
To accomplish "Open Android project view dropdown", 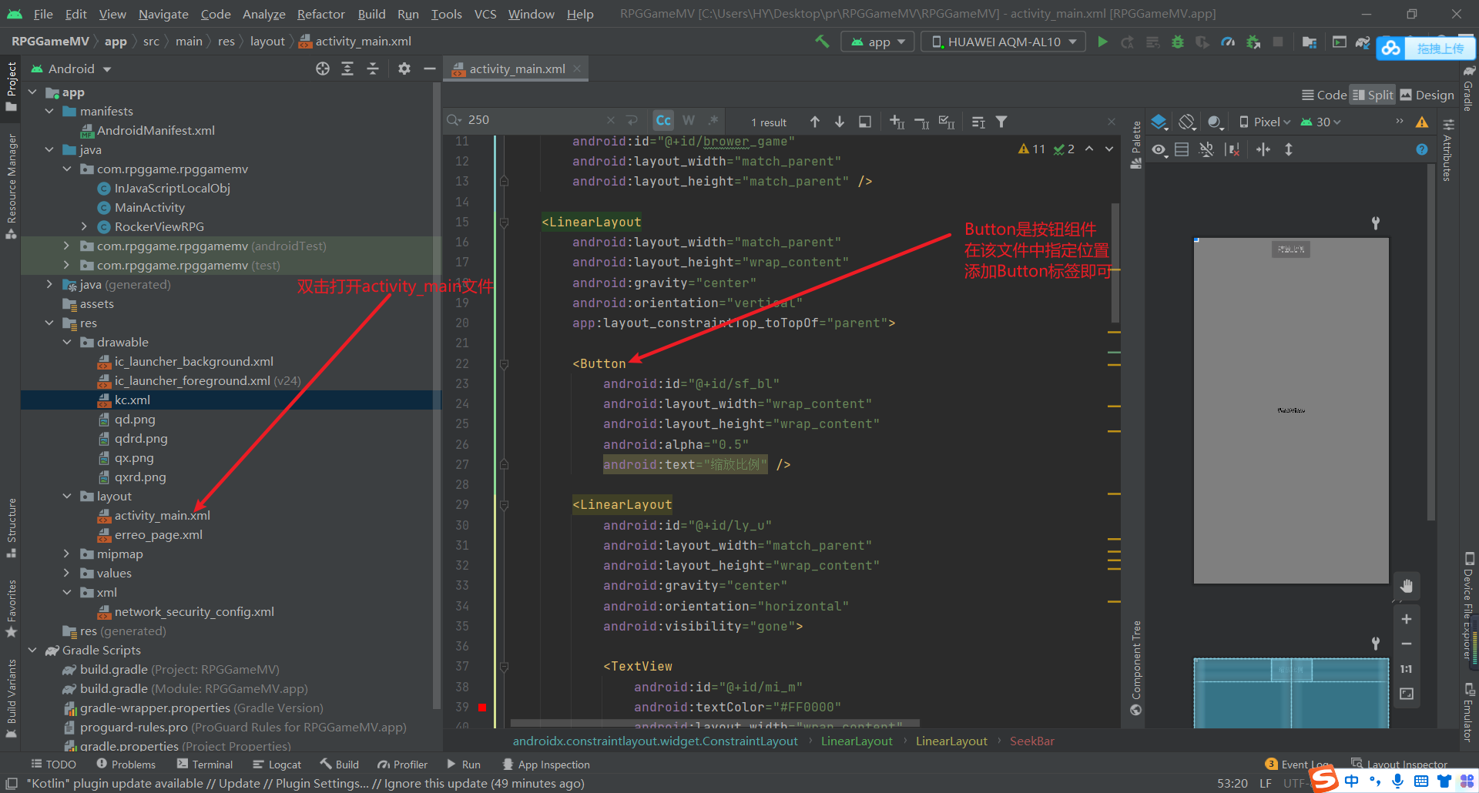I will point(71,69).
